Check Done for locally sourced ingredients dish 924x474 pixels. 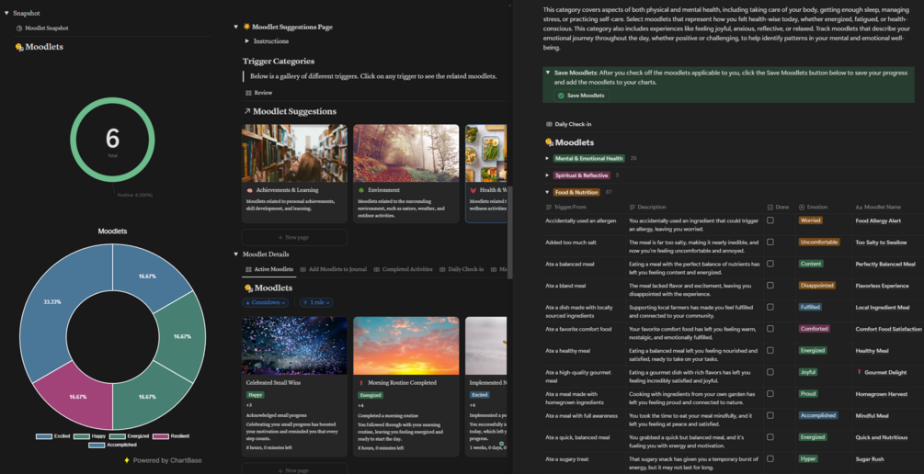coord(770,308)
